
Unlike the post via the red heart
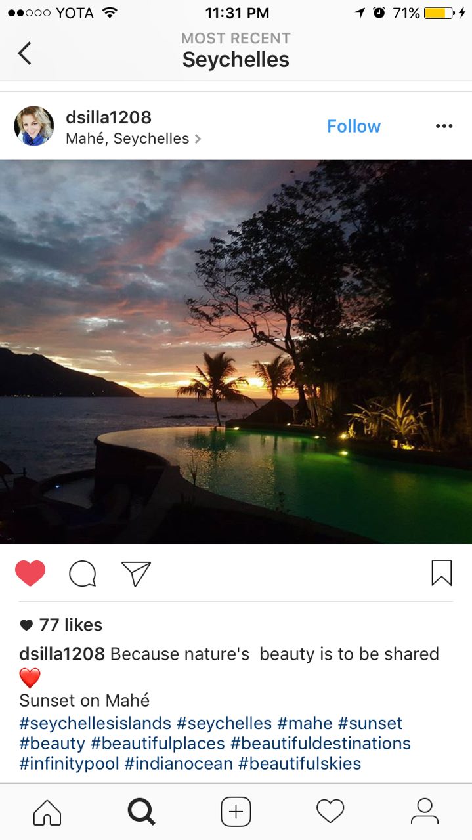[x=30, y=573]
